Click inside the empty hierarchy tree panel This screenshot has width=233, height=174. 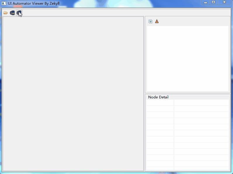pyautogui.click(x=187, y=58)
